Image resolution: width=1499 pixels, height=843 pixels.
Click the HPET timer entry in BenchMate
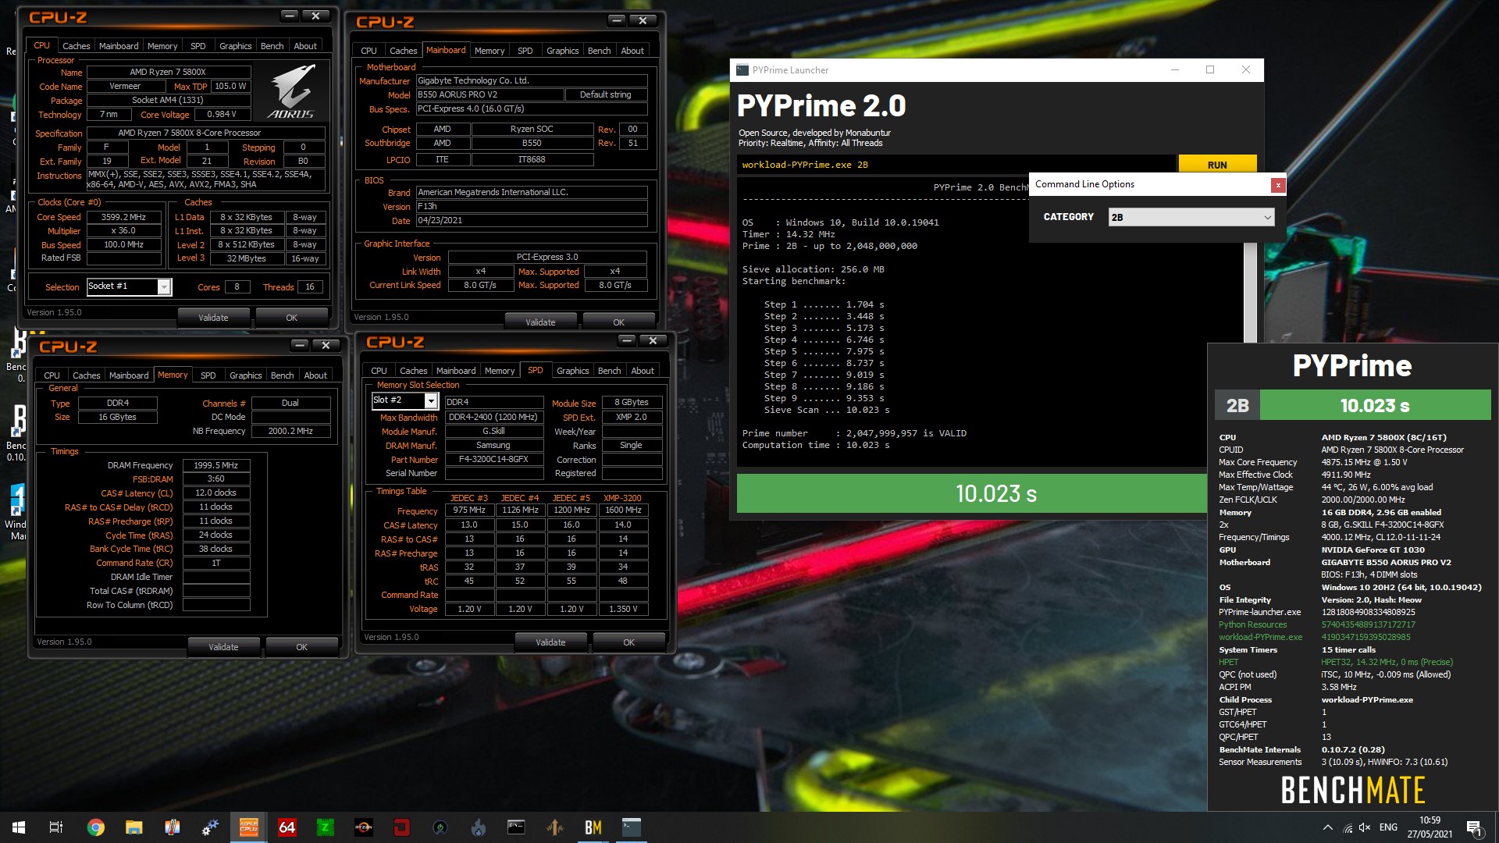[x=1228, y=662]
